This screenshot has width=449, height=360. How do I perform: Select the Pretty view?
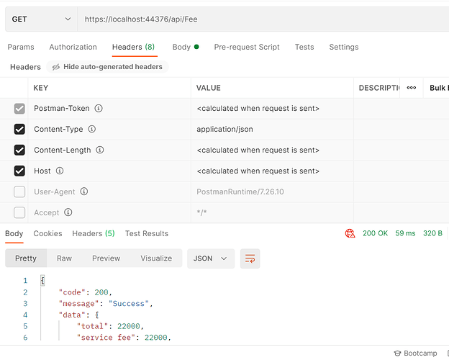(x=26, y=258)
